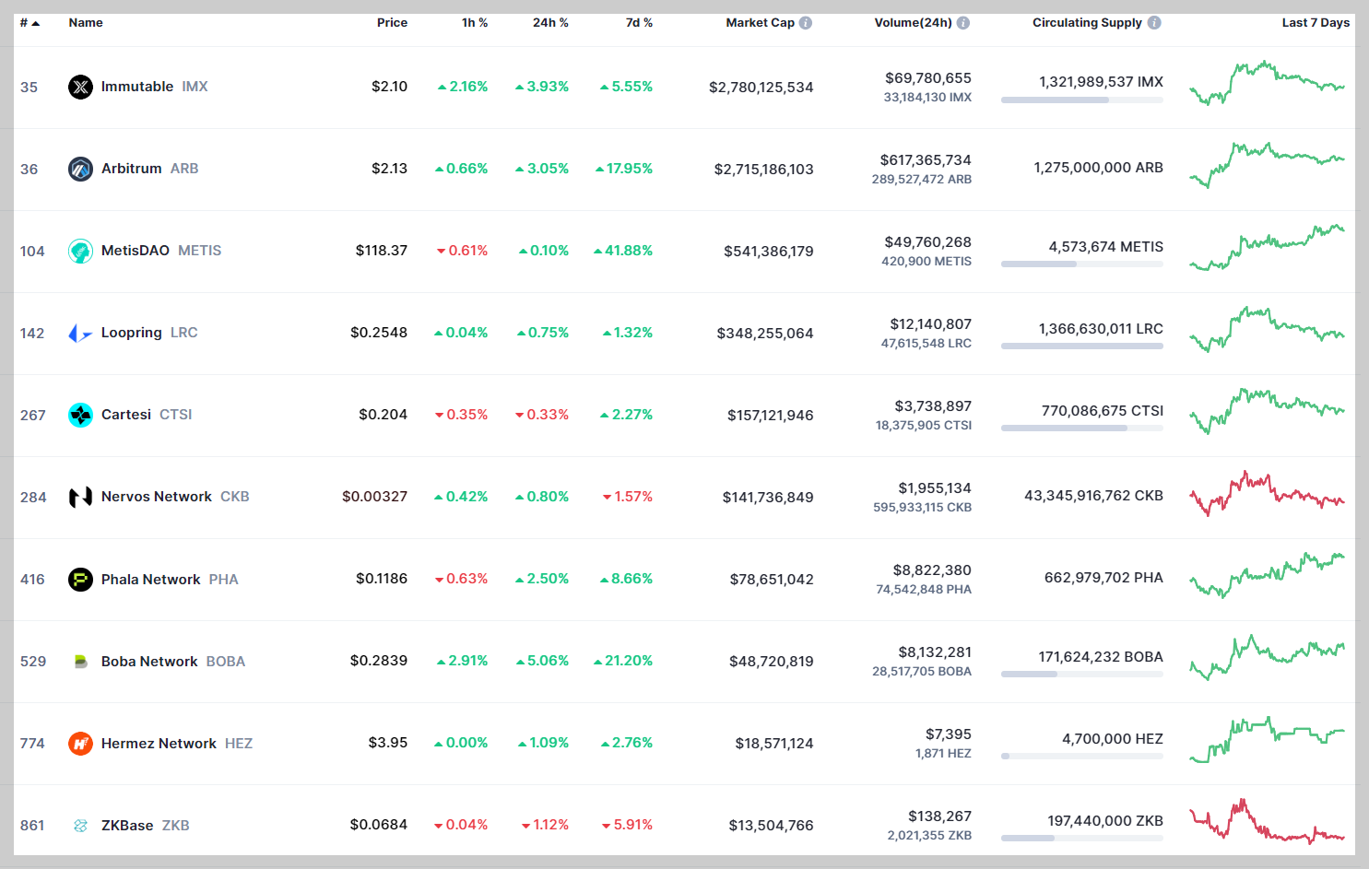Open Immutable 7-day sparkline chart

(x=1268, y=84)
